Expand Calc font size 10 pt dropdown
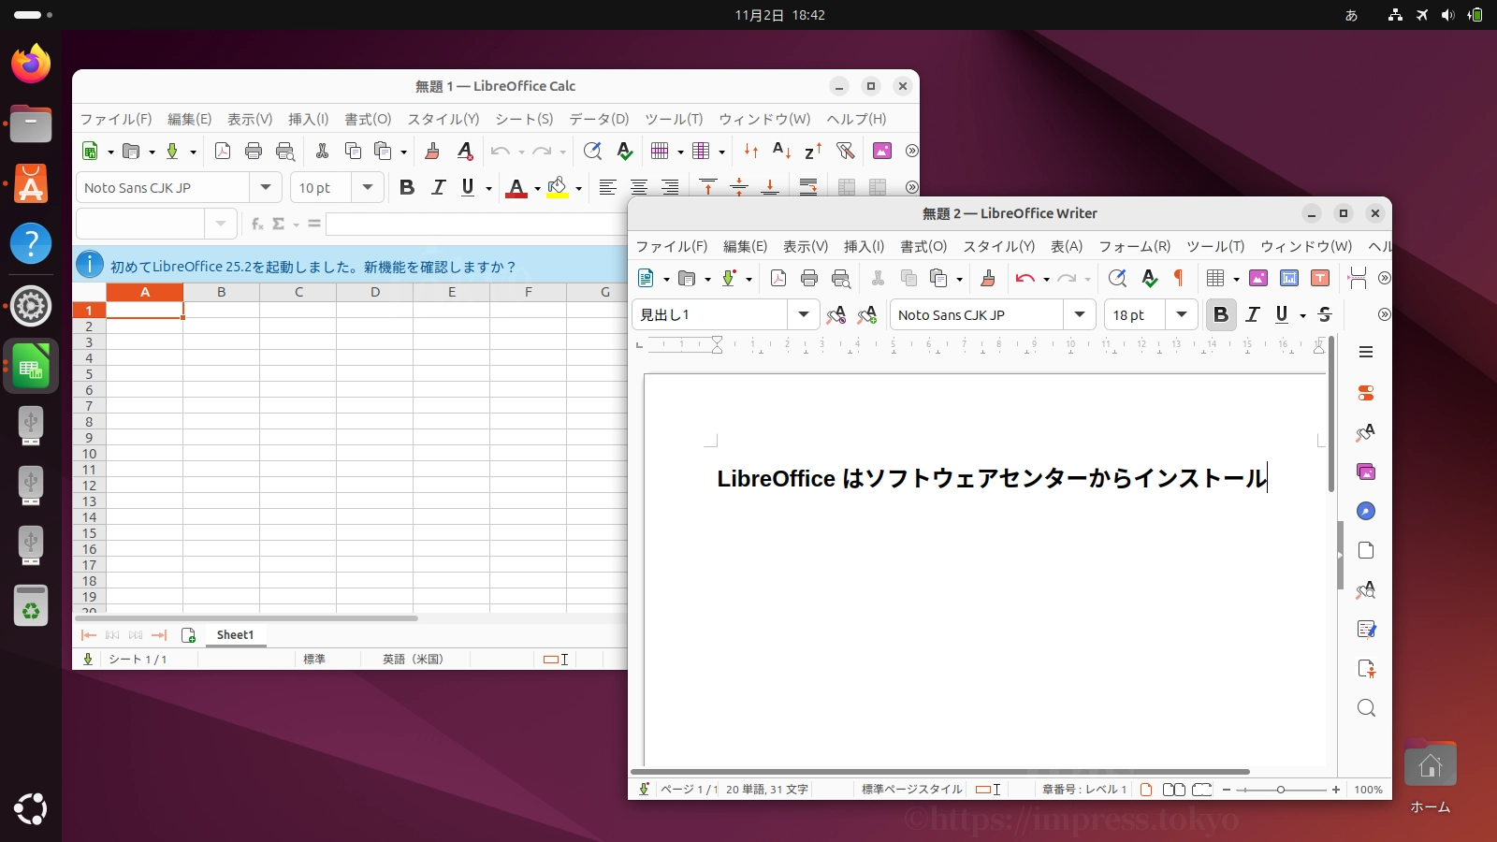This screenshot has height=842, width=1497. 368,187
